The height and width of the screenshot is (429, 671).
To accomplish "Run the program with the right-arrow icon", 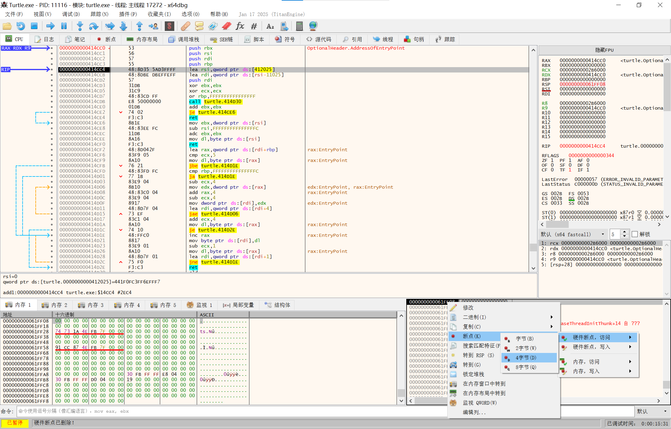I will [x=50, y=26].
